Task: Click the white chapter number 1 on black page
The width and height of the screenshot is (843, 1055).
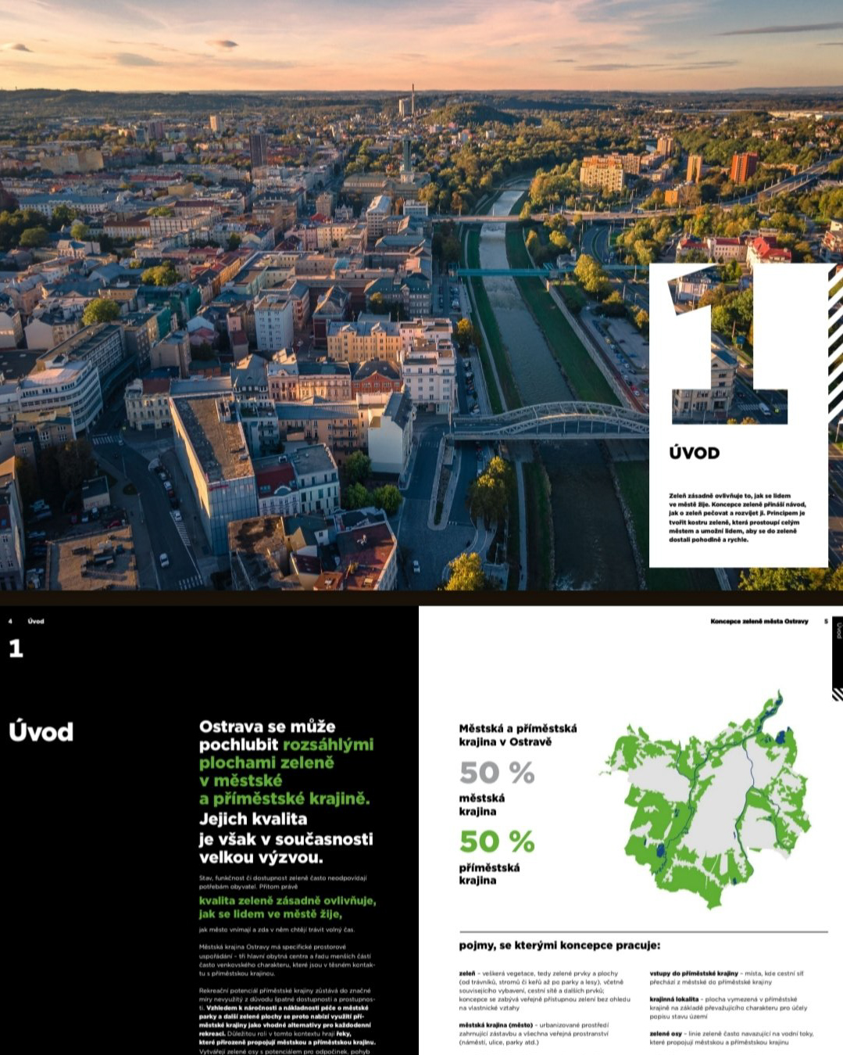Action: [x=16, y=648]
